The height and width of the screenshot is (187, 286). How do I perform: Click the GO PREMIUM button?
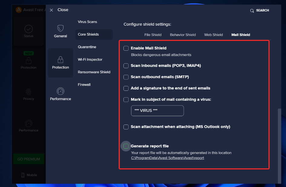(29, 159)
